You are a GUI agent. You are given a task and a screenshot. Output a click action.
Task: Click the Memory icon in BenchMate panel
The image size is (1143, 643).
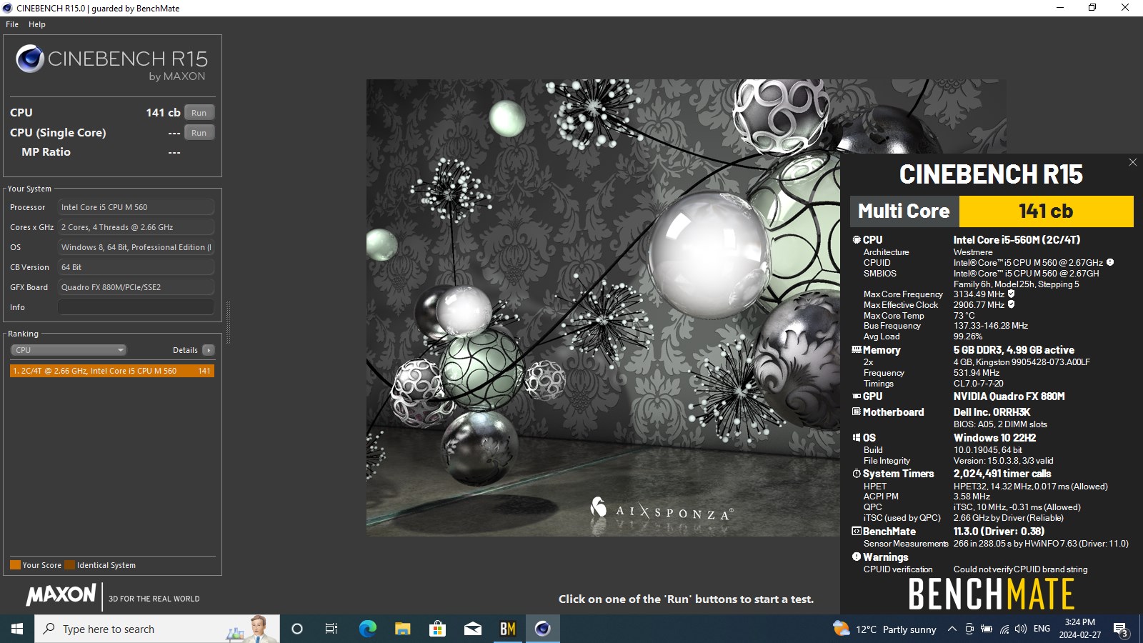coord(857,350)
